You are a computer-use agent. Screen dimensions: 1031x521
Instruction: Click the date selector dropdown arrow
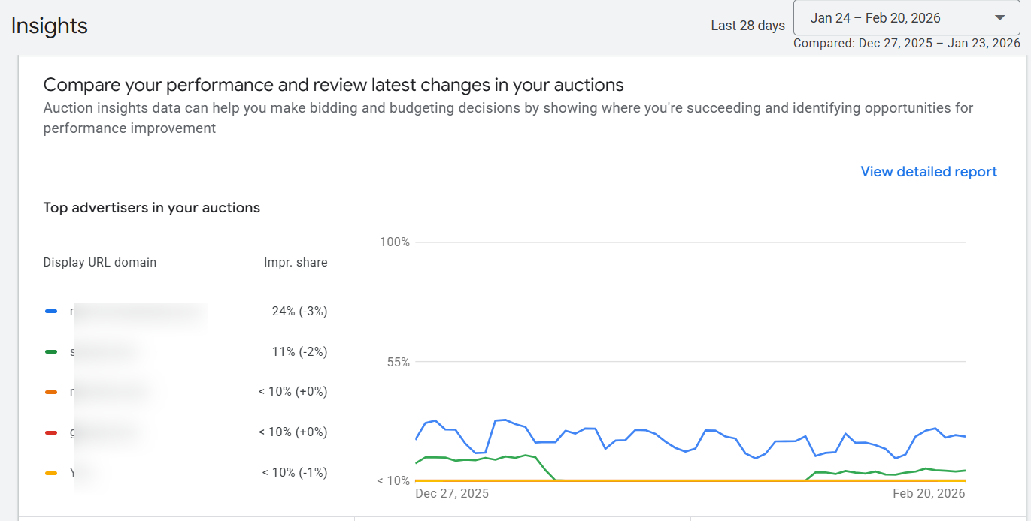click(x=999, y=18)
